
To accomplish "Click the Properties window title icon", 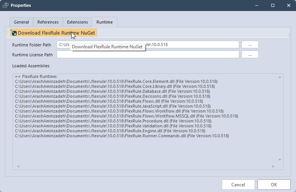I will tap(5, 5).
